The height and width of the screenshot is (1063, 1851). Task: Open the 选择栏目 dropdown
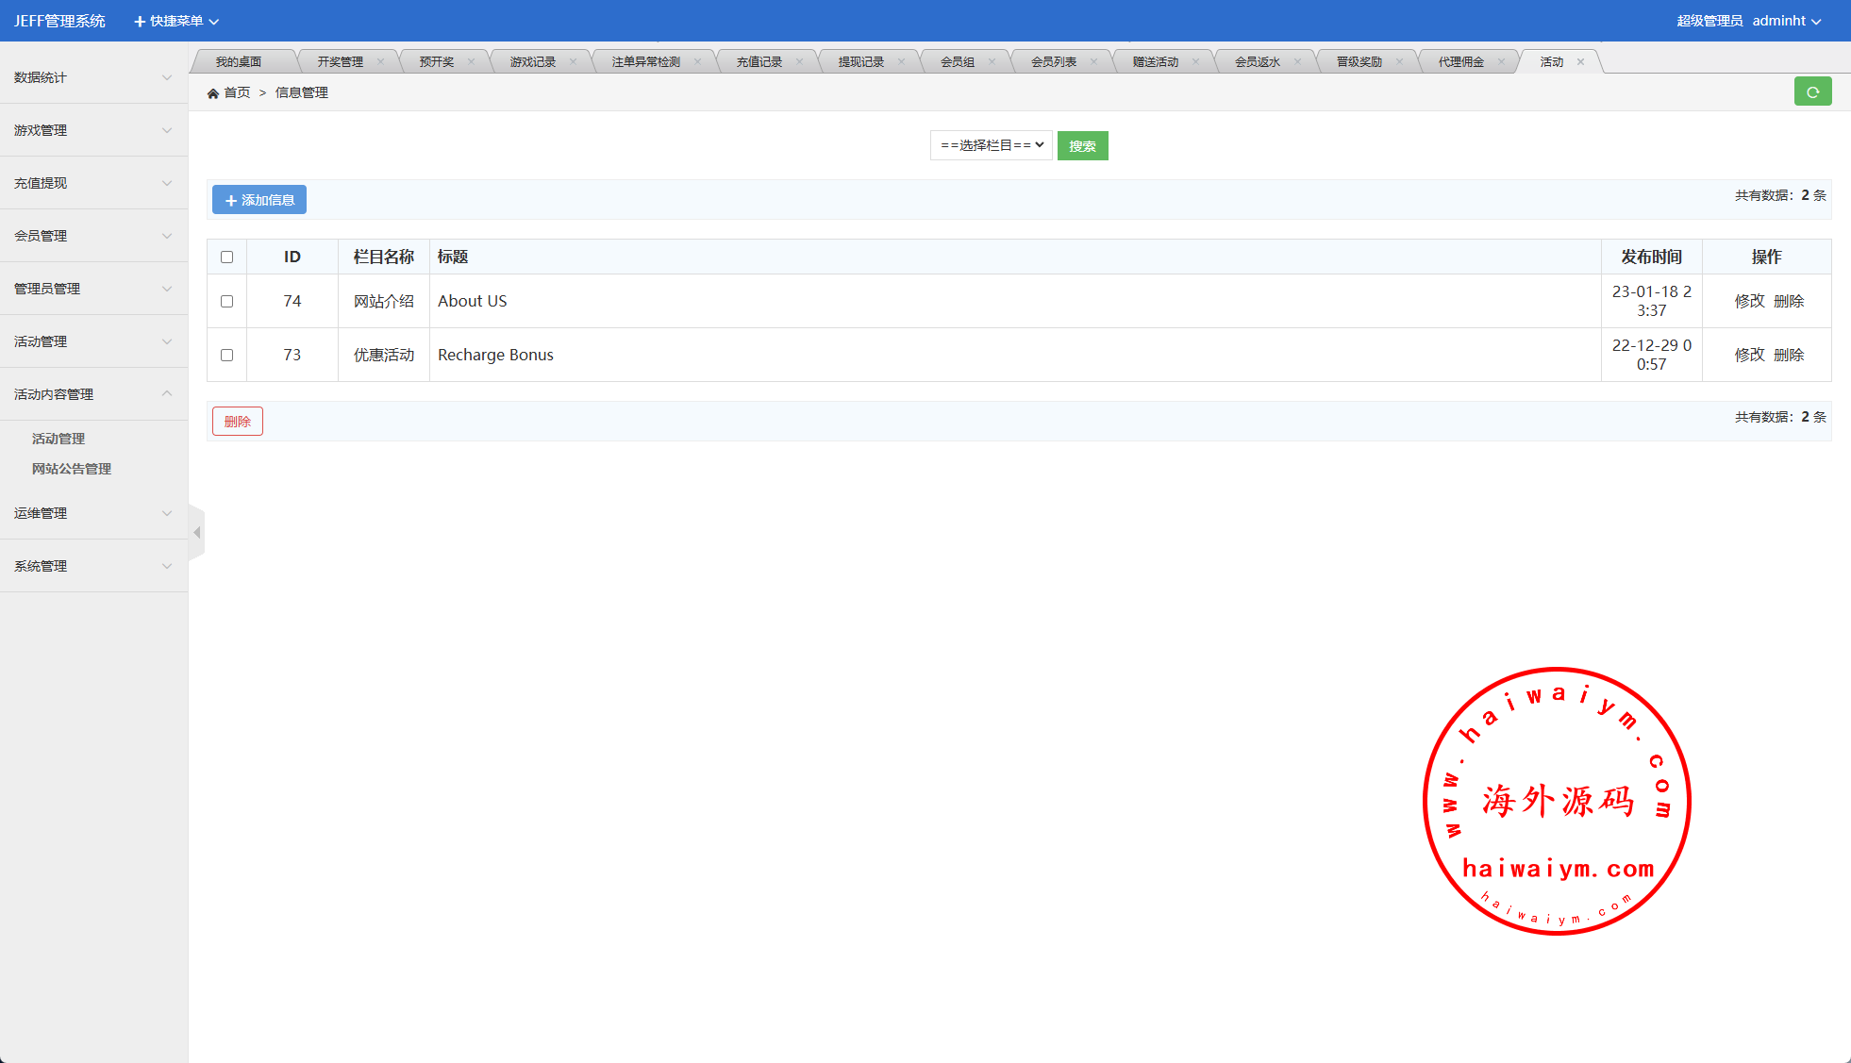[x=991, y=145]
